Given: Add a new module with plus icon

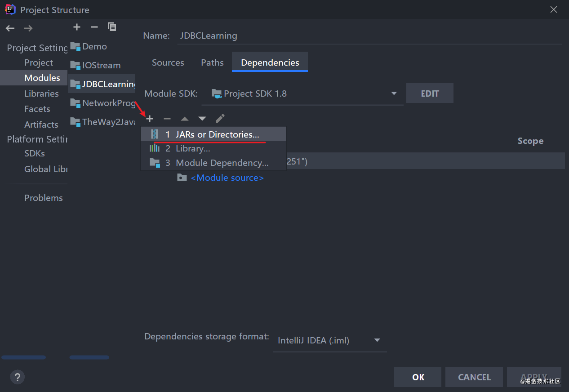Looking at the screenshot, I should coord(77,27).
